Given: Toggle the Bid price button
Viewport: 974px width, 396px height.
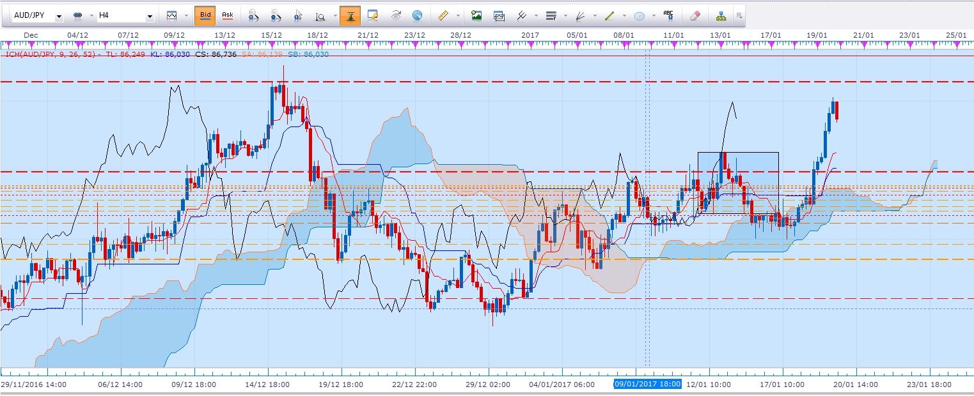Looking at the screenshot, I should [x=205, y=15].
